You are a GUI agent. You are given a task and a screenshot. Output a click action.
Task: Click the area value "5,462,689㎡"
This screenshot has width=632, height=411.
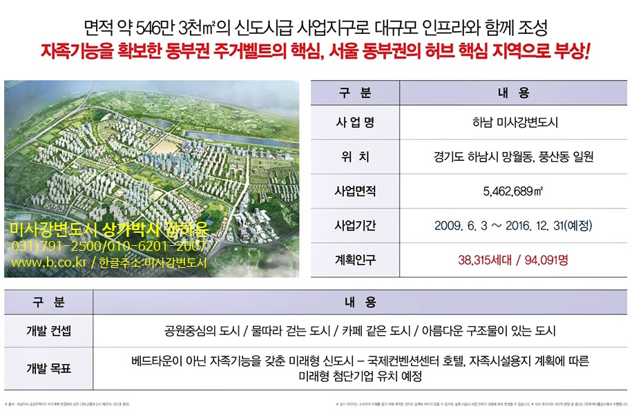coord(513,191)
